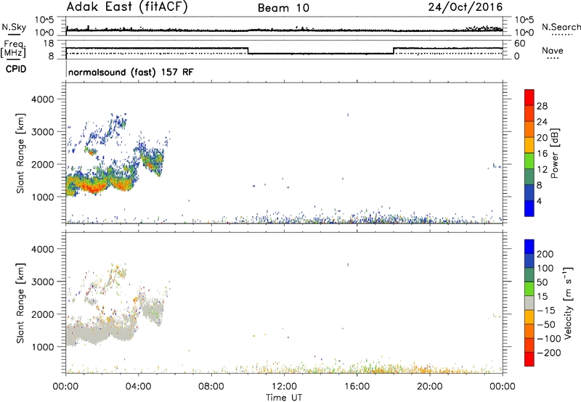The height and width of the screenshot is (402, 581).
Task: Click the '4' Power colorbar tick
Action: [x=539, y=201]
